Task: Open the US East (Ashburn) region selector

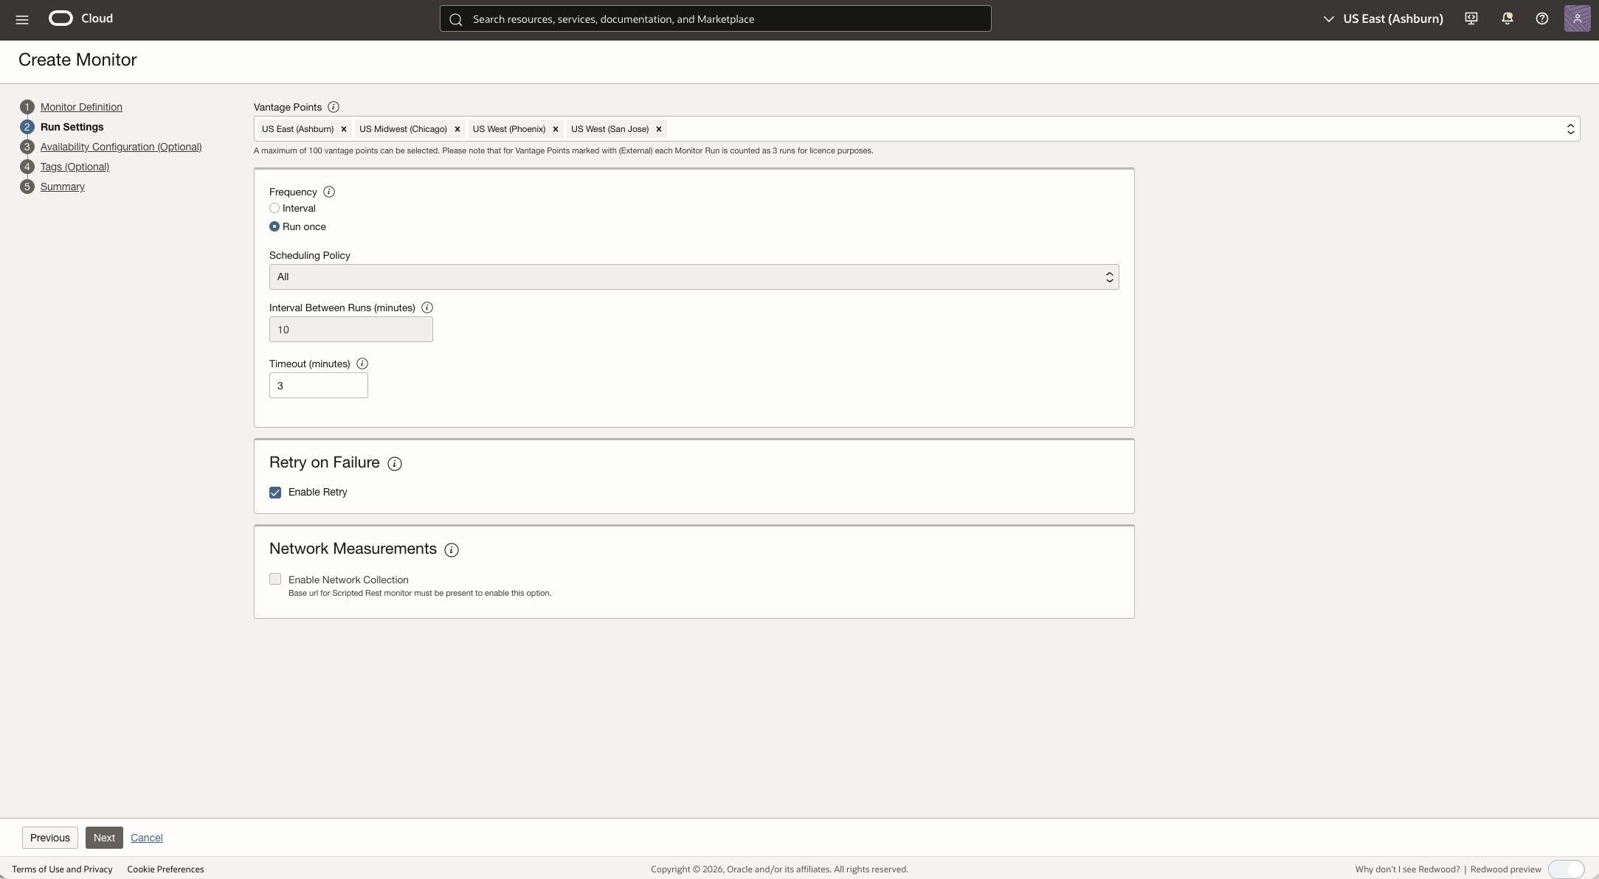Action: tap(1383, 19)
